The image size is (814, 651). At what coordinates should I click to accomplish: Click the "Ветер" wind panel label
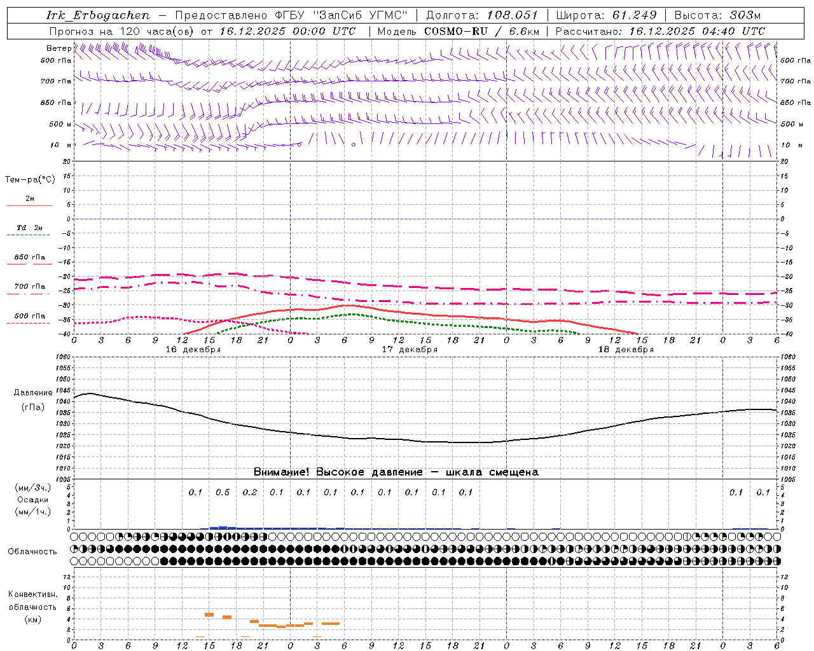point(59,48)
